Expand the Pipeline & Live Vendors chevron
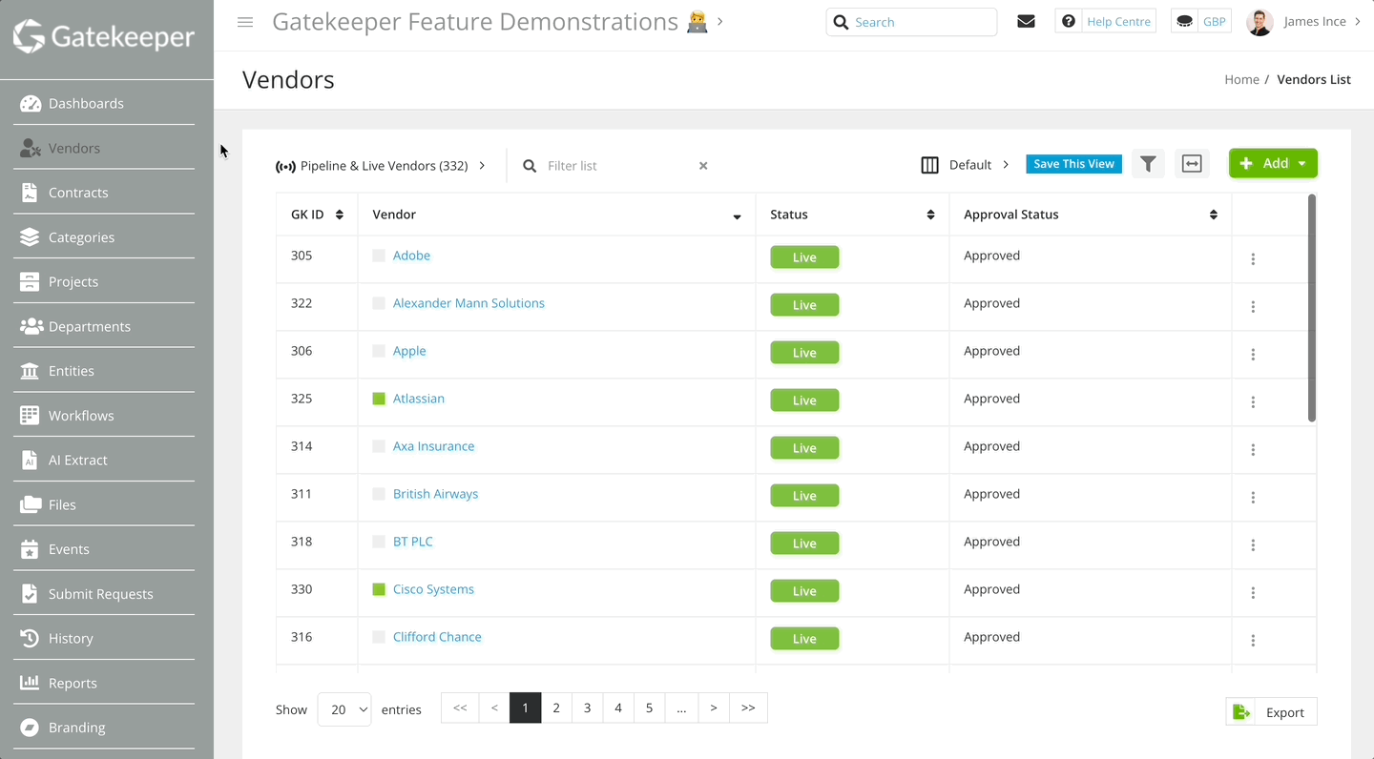The height and width of the screenshot is (759, 1374). click(x=482, y=165)
